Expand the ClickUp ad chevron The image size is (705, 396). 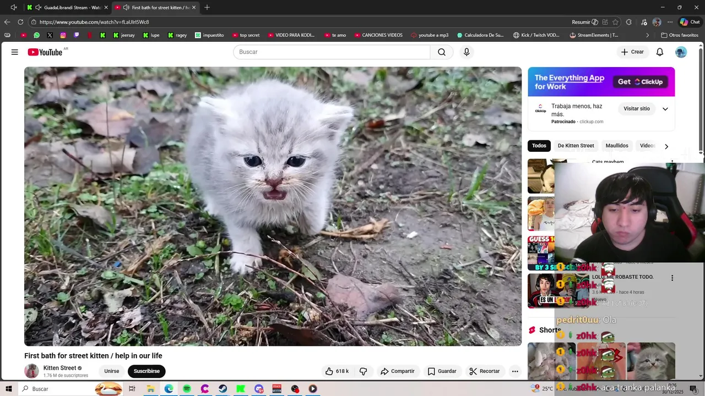(x=665, y=109)
